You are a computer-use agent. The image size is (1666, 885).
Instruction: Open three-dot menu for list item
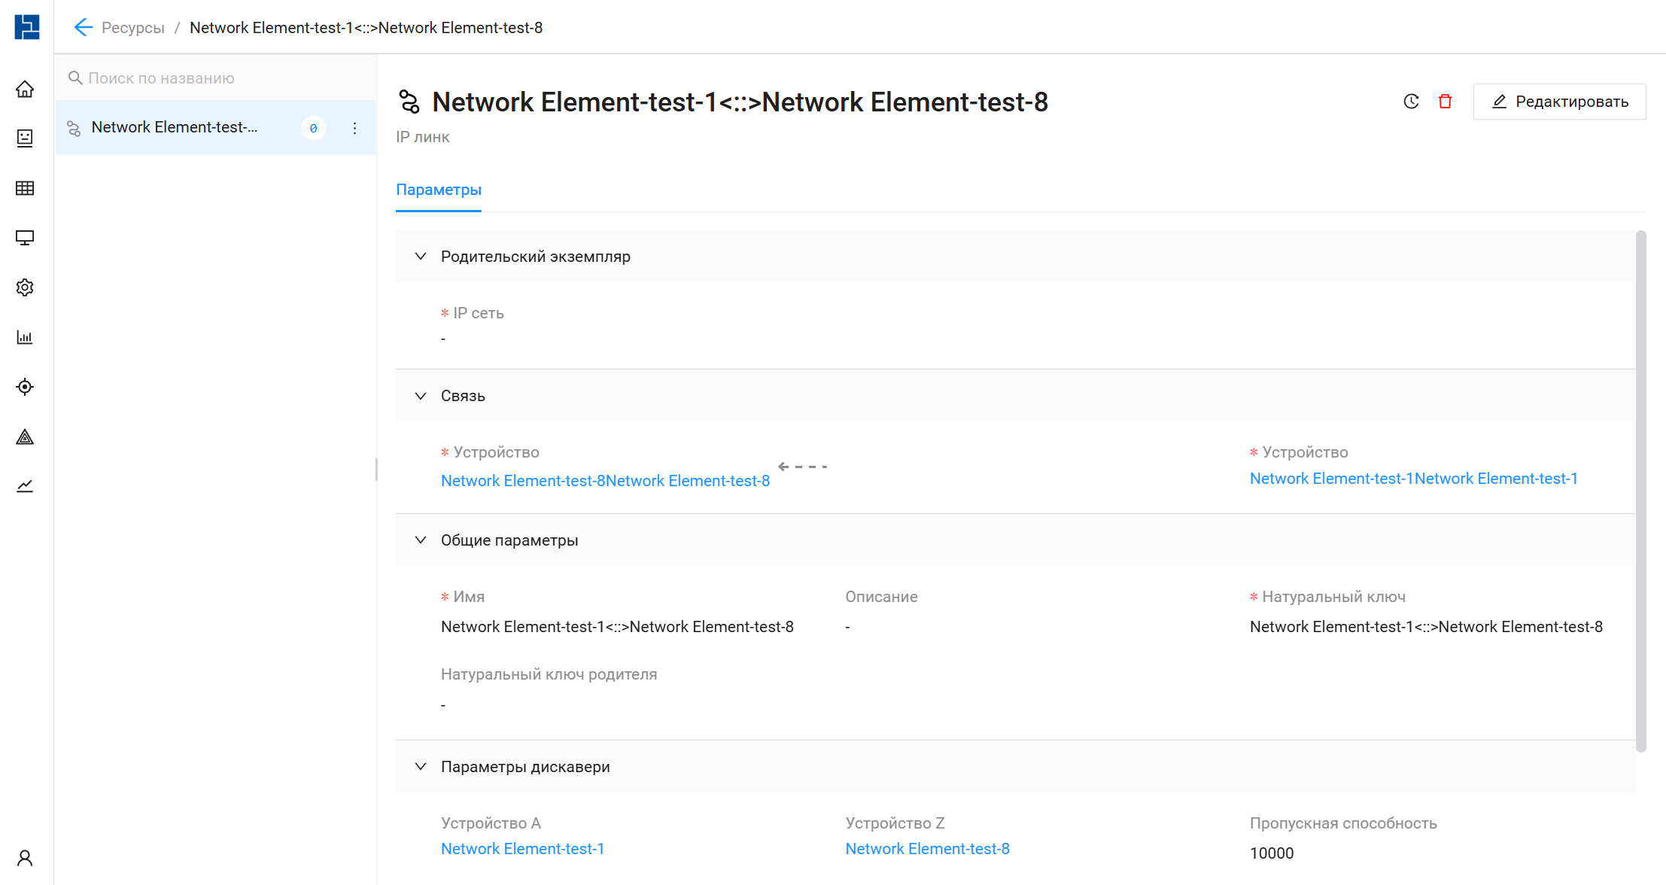coord(354,128)
